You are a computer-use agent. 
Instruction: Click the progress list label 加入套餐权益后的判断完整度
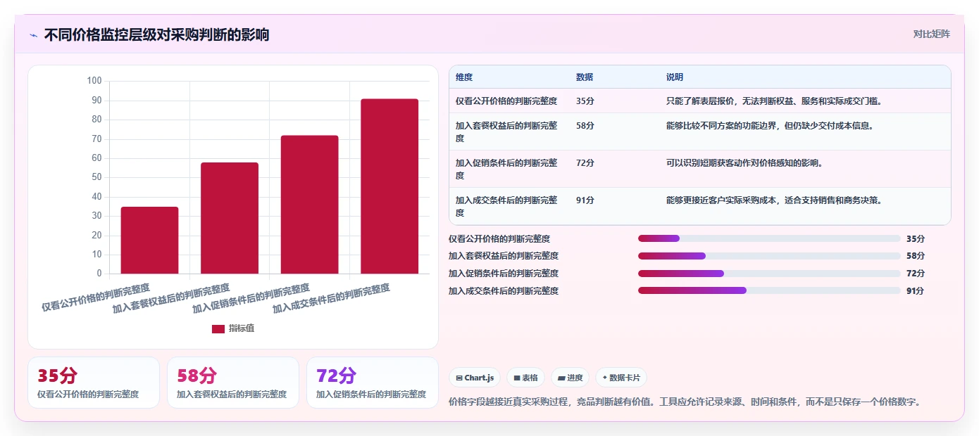click(504, 256)
